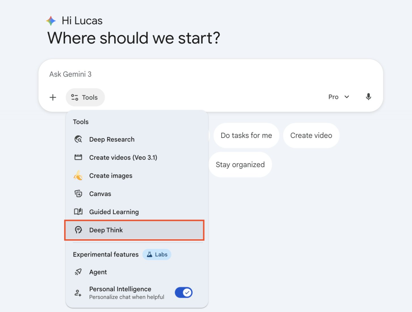Click the "Do tasks for me" suggestion chip
The height and width of the screenshot is (312, 412).
click(246, 135)
